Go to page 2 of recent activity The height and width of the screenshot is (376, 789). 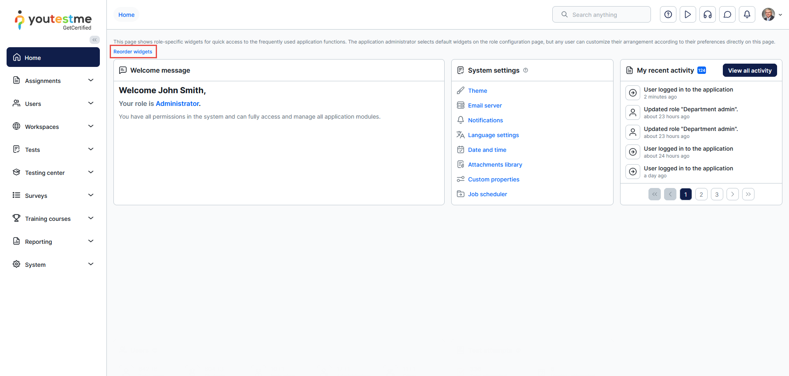701,194
